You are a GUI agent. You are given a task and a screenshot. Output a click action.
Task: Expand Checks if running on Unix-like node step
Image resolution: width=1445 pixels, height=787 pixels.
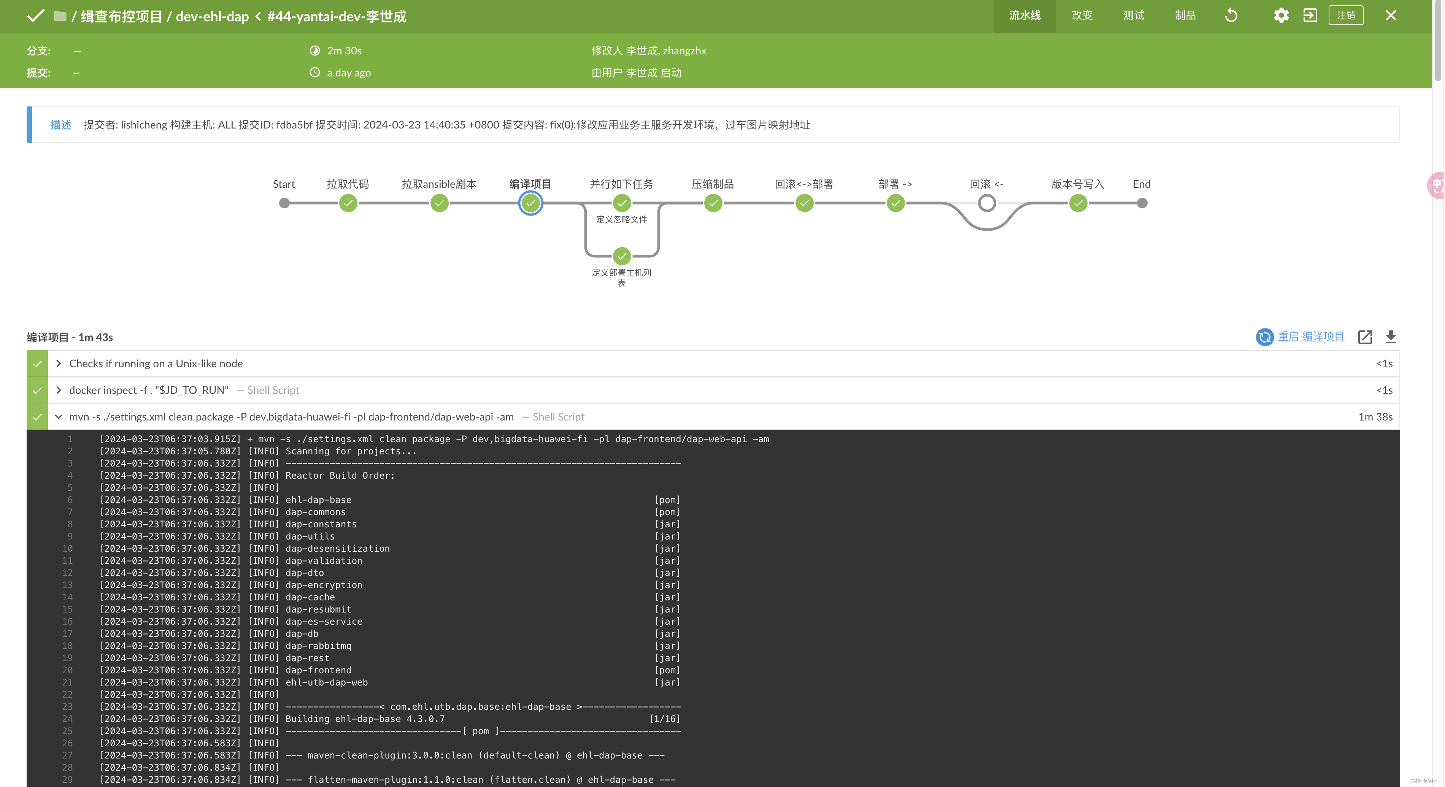tap(58, 363)
